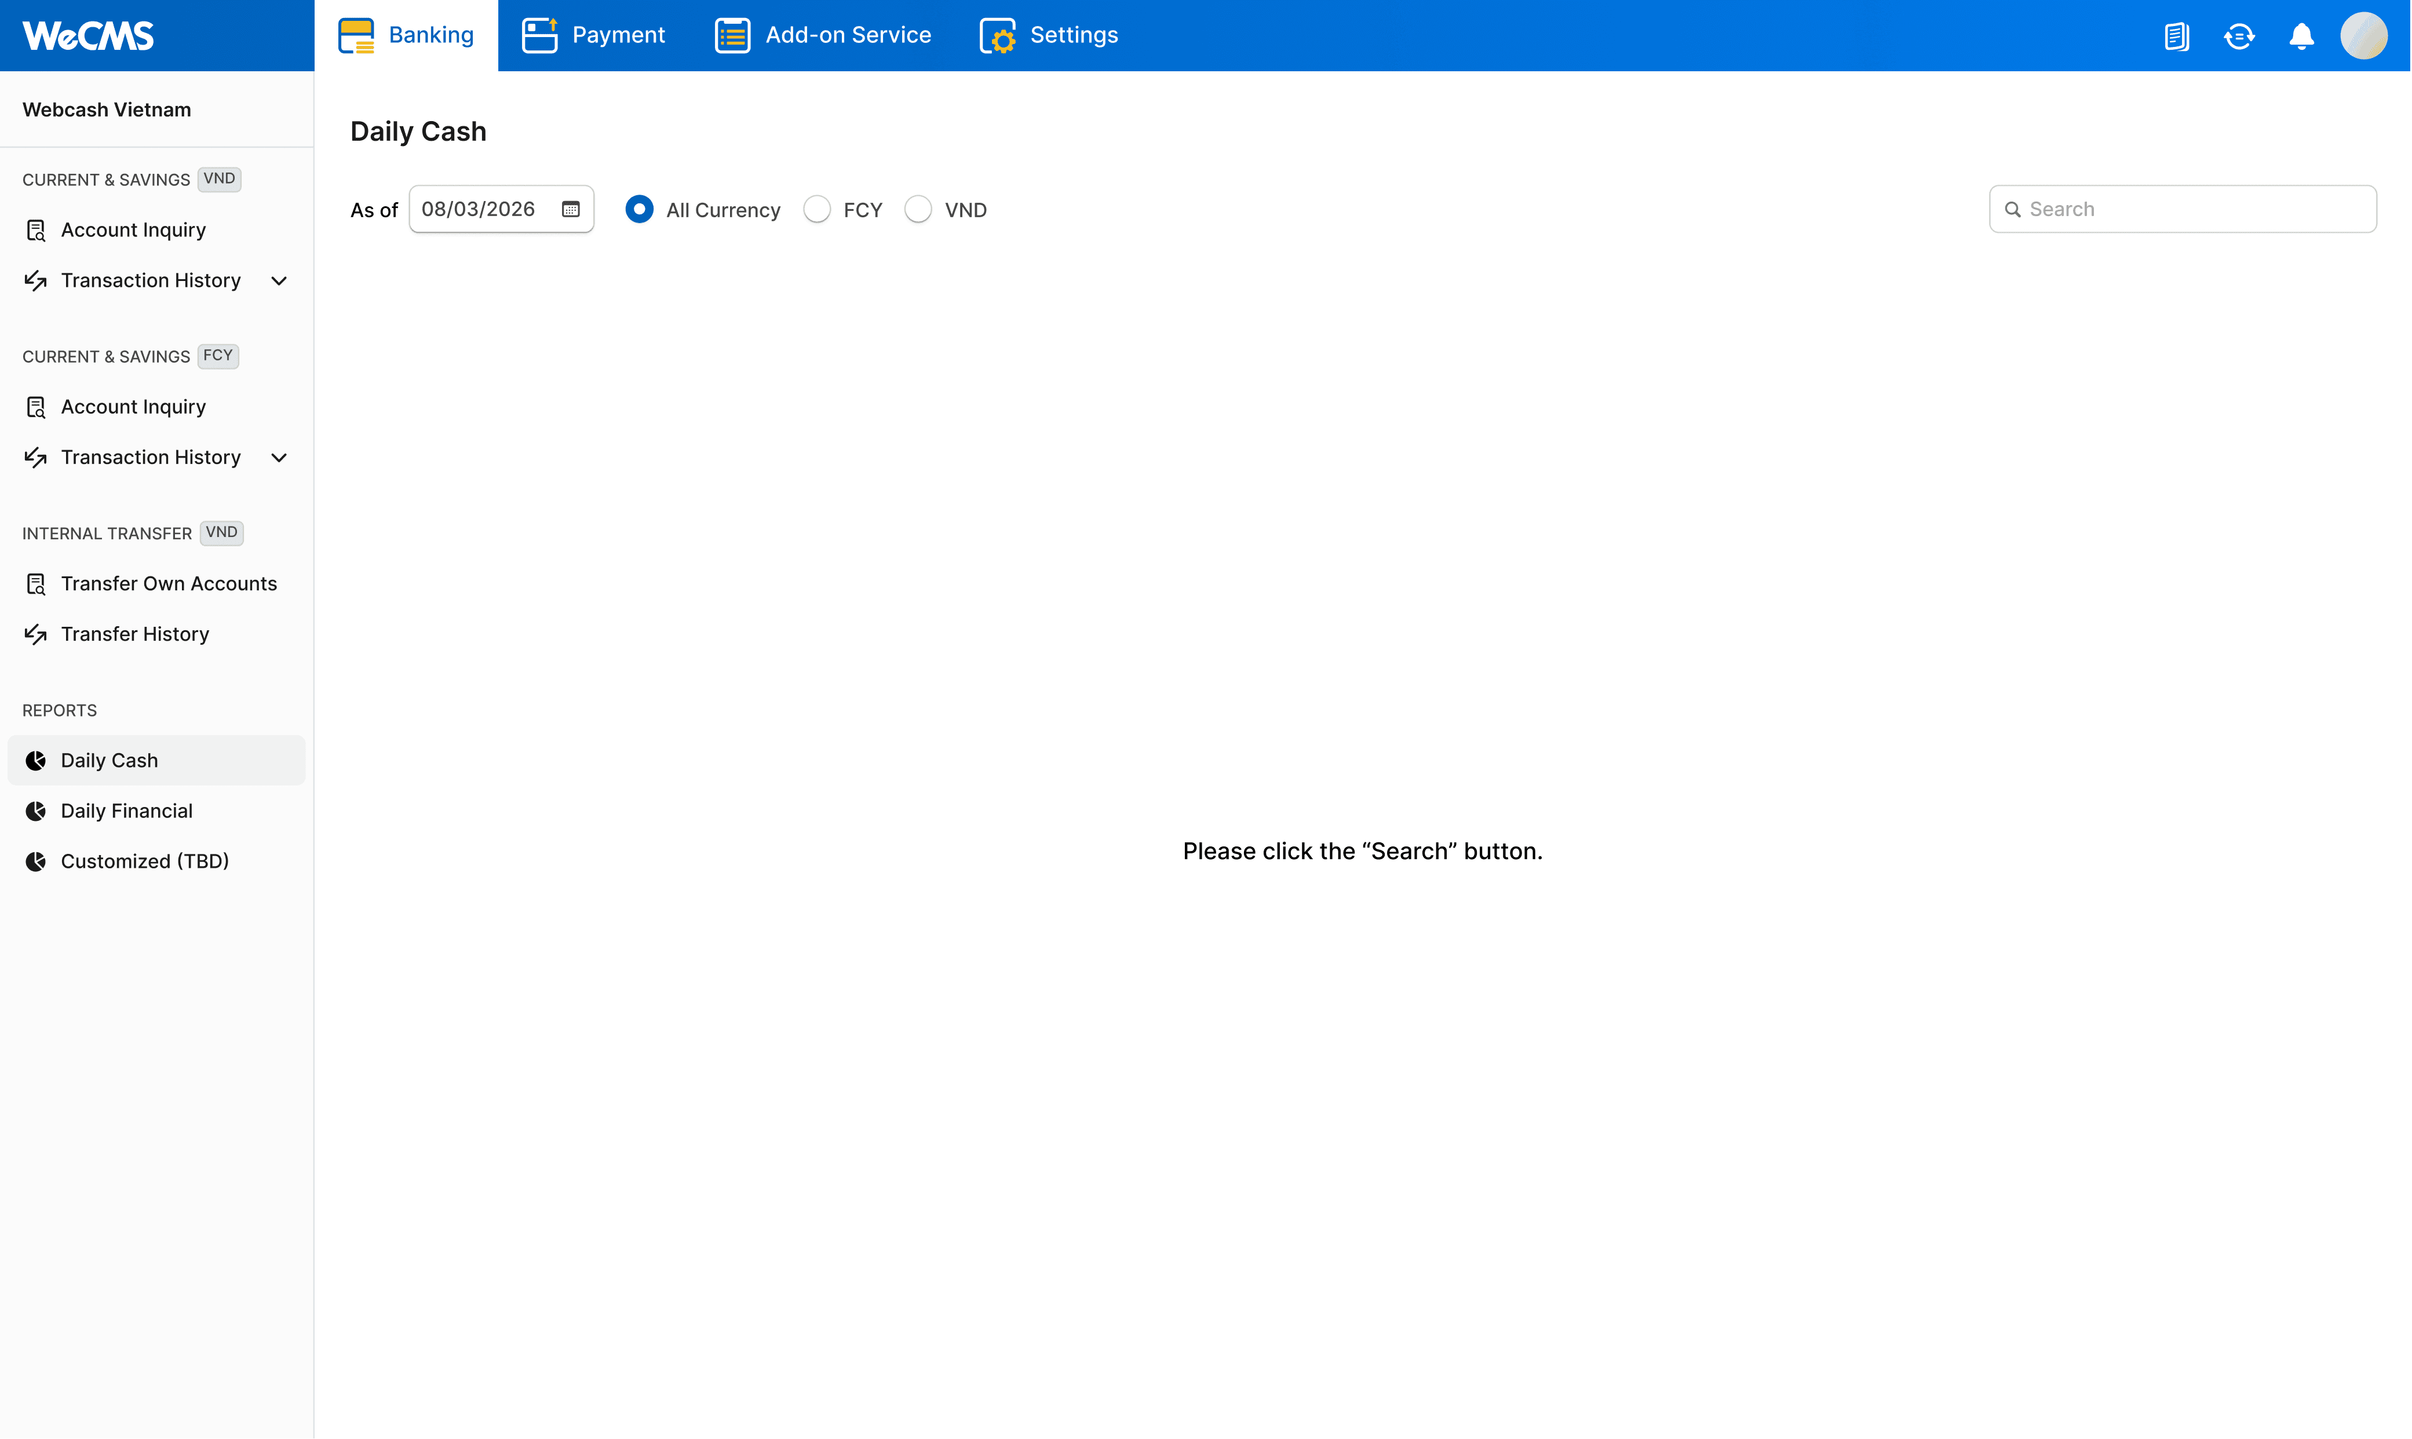Select the VND radio button
The width and height of the screenshot is (2412, 1439).
pos(918,210)
